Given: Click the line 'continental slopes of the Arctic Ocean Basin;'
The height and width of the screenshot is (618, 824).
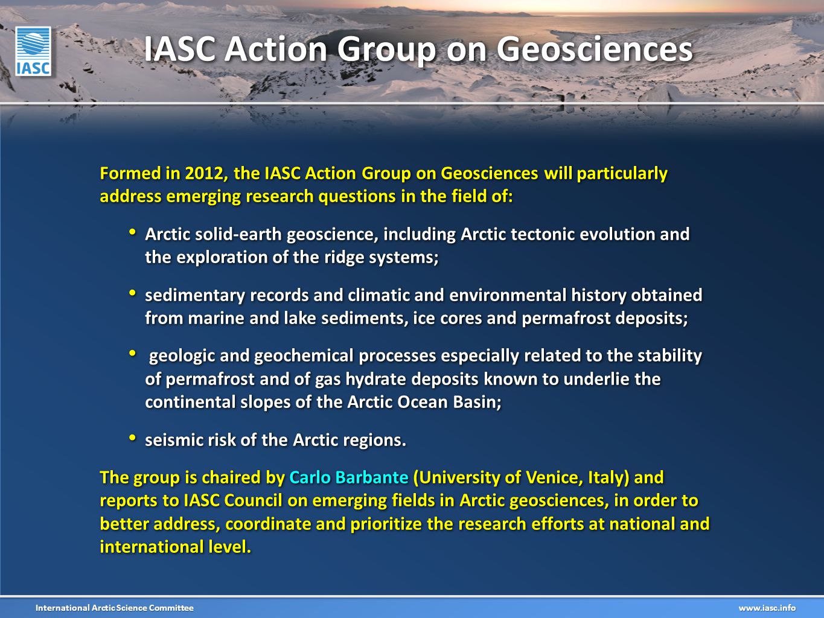Looking at the screenshot, I should click(323, 403).
